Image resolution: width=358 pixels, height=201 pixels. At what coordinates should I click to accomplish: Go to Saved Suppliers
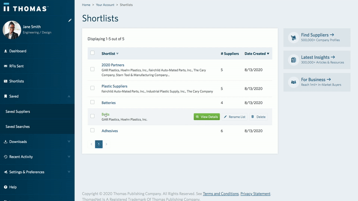[18, 111]
